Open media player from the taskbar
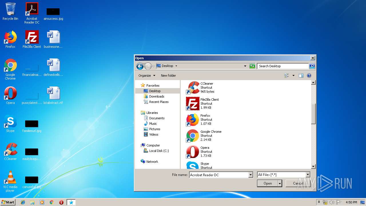Screen dimensions: 366x206 pos(42,202)
